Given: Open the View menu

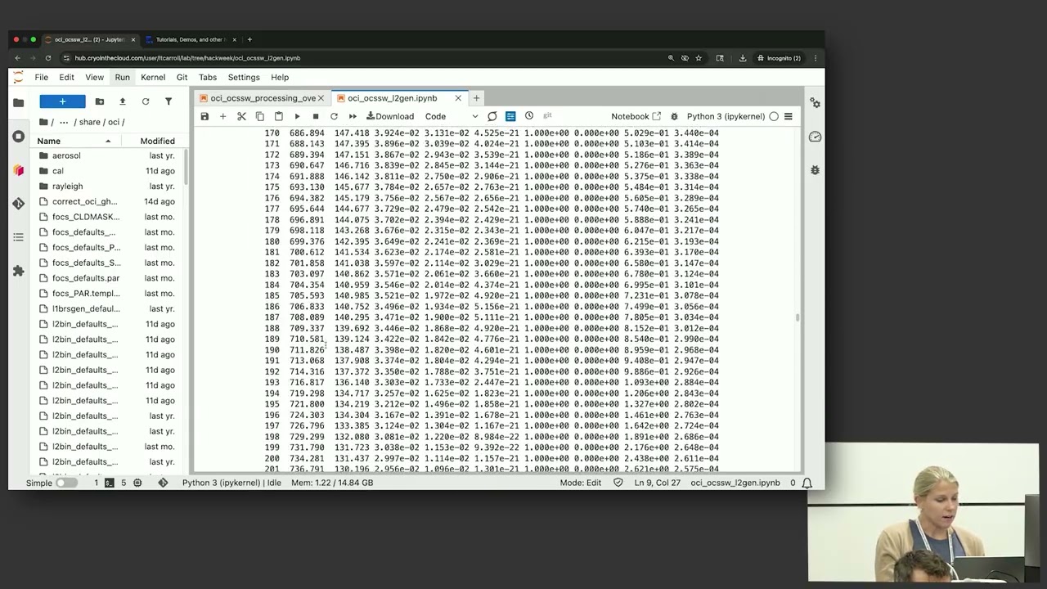Looking at the screenshot, I should [x=94, y=77].
